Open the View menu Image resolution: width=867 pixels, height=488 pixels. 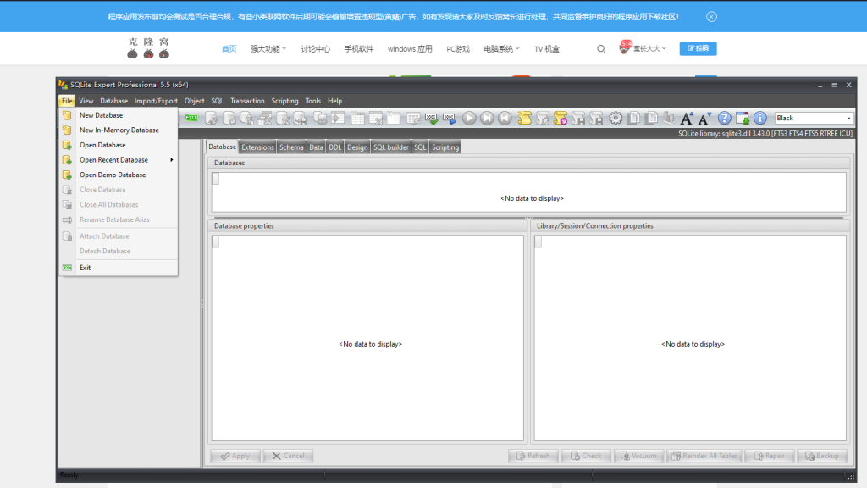[x=86, y=101]
